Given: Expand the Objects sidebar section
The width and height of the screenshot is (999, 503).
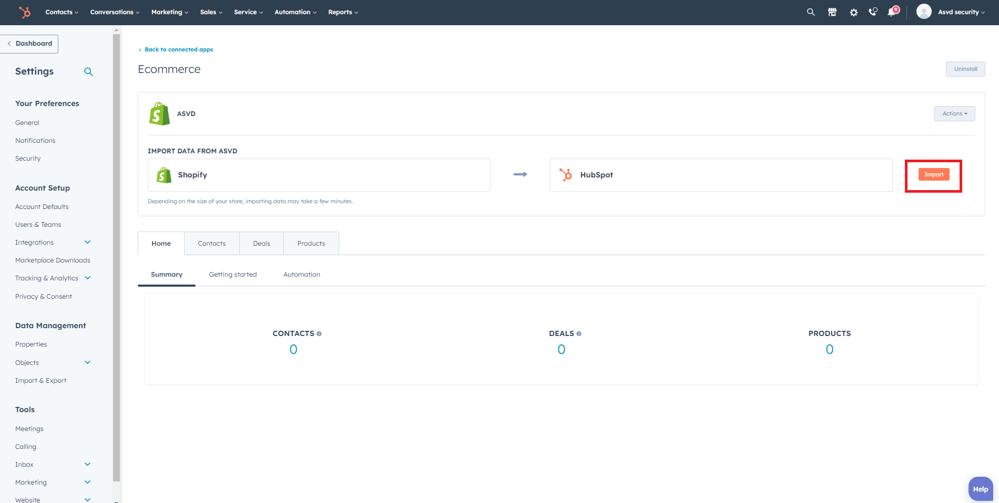Looking at the screenshot, I should coord(88,362).
